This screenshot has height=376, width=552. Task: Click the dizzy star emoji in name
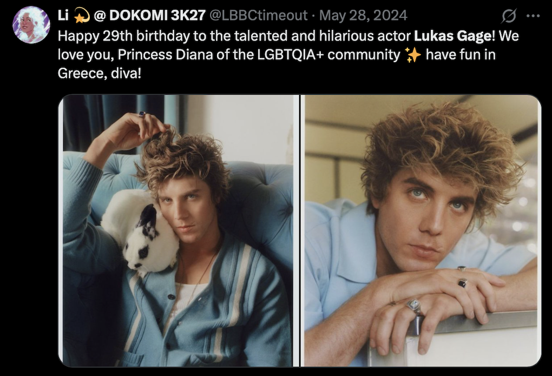click(x=81, y=16)
